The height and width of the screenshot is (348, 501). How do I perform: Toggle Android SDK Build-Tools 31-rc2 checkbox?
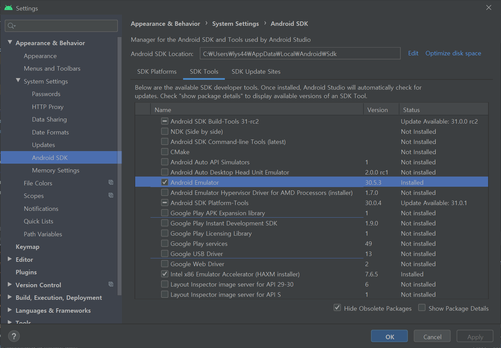[x=165, y=121]
